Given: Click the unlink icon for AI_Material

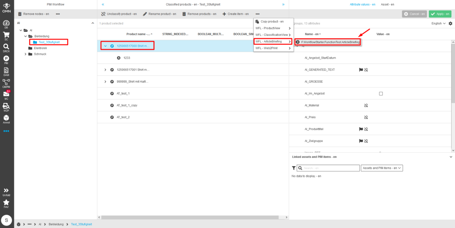Looking at the screenshot, I should 366,105.
